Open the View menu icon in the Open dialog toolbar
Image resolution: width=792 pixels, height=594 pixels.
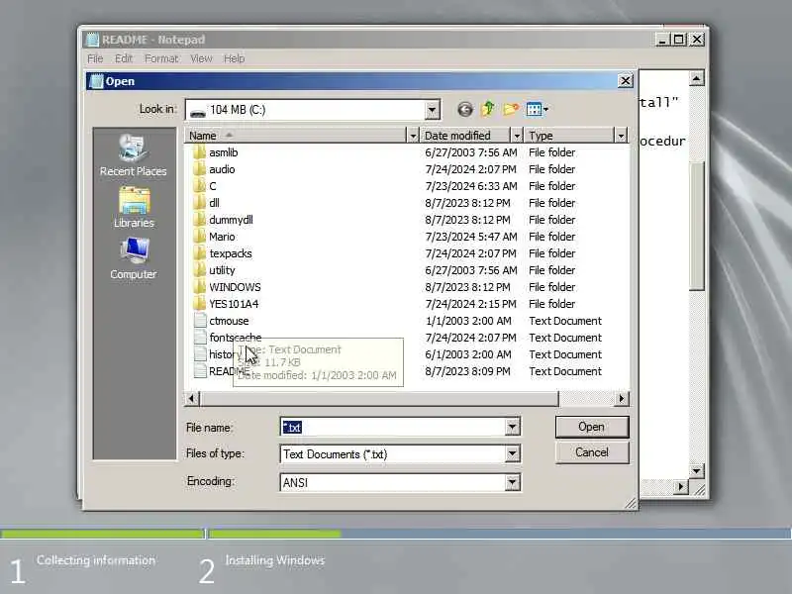coord(534,109)
